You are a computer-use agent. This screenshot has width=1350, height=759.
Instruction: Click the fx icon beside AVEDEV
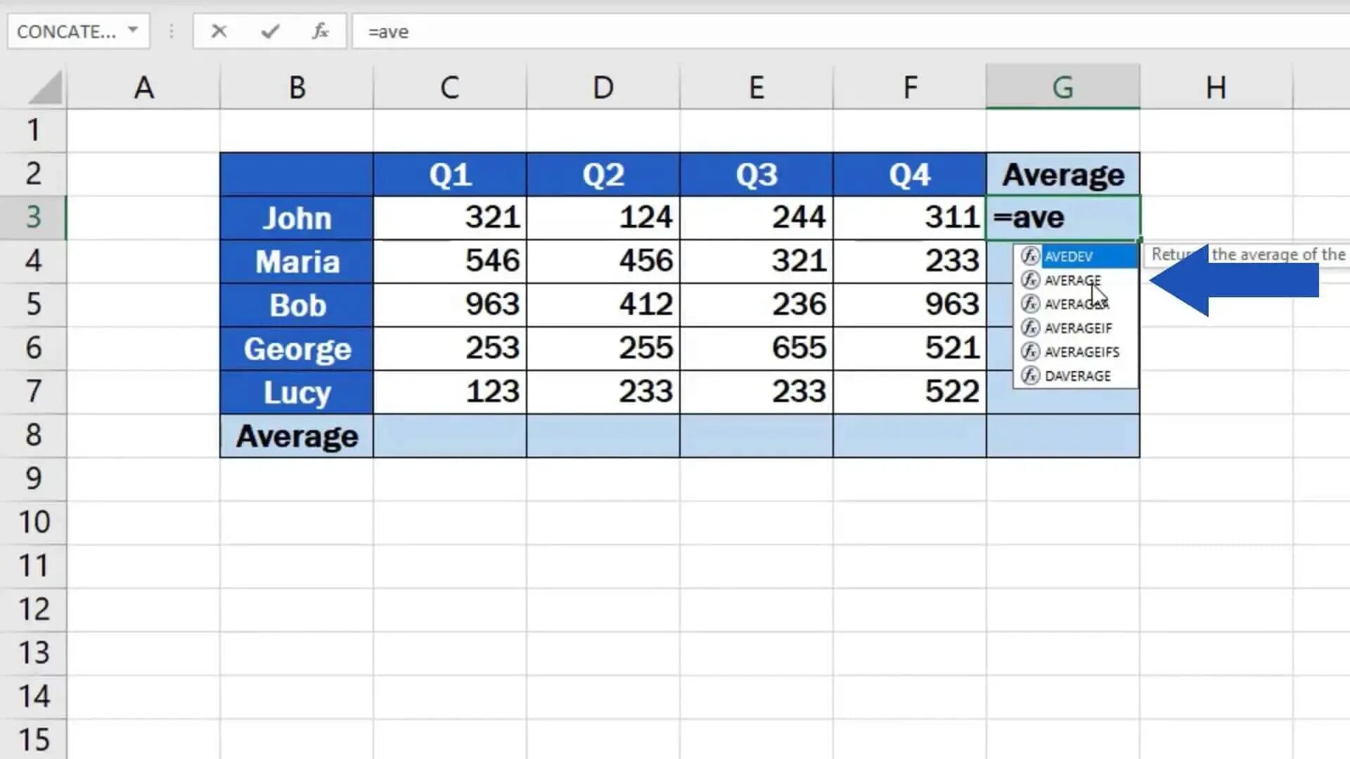click(x=1030, y=256)
